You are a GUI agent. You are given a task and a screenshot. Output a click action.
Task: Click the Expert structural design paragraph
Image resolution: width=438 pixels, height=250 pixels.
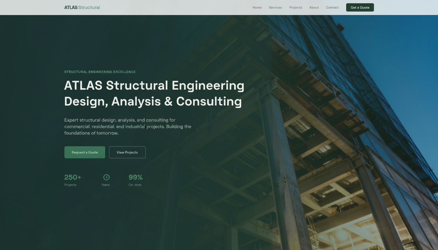click(x=128, y=127)
